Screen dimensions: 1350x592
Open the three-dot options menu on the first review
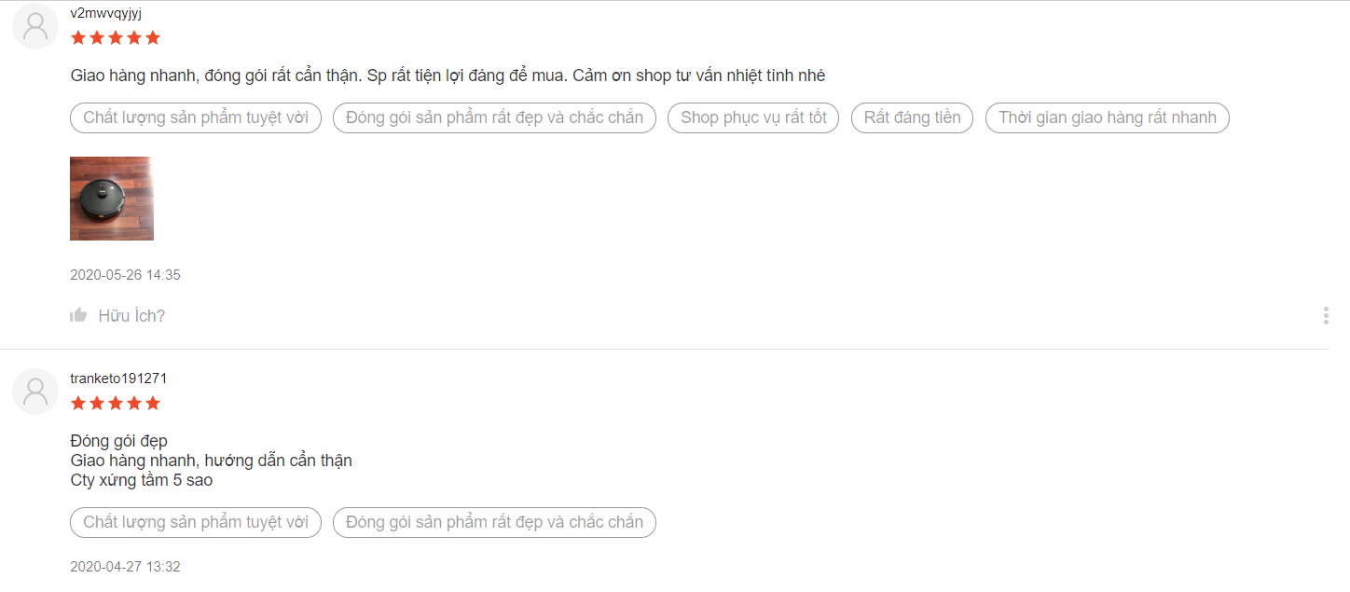tap(1325, 315)
